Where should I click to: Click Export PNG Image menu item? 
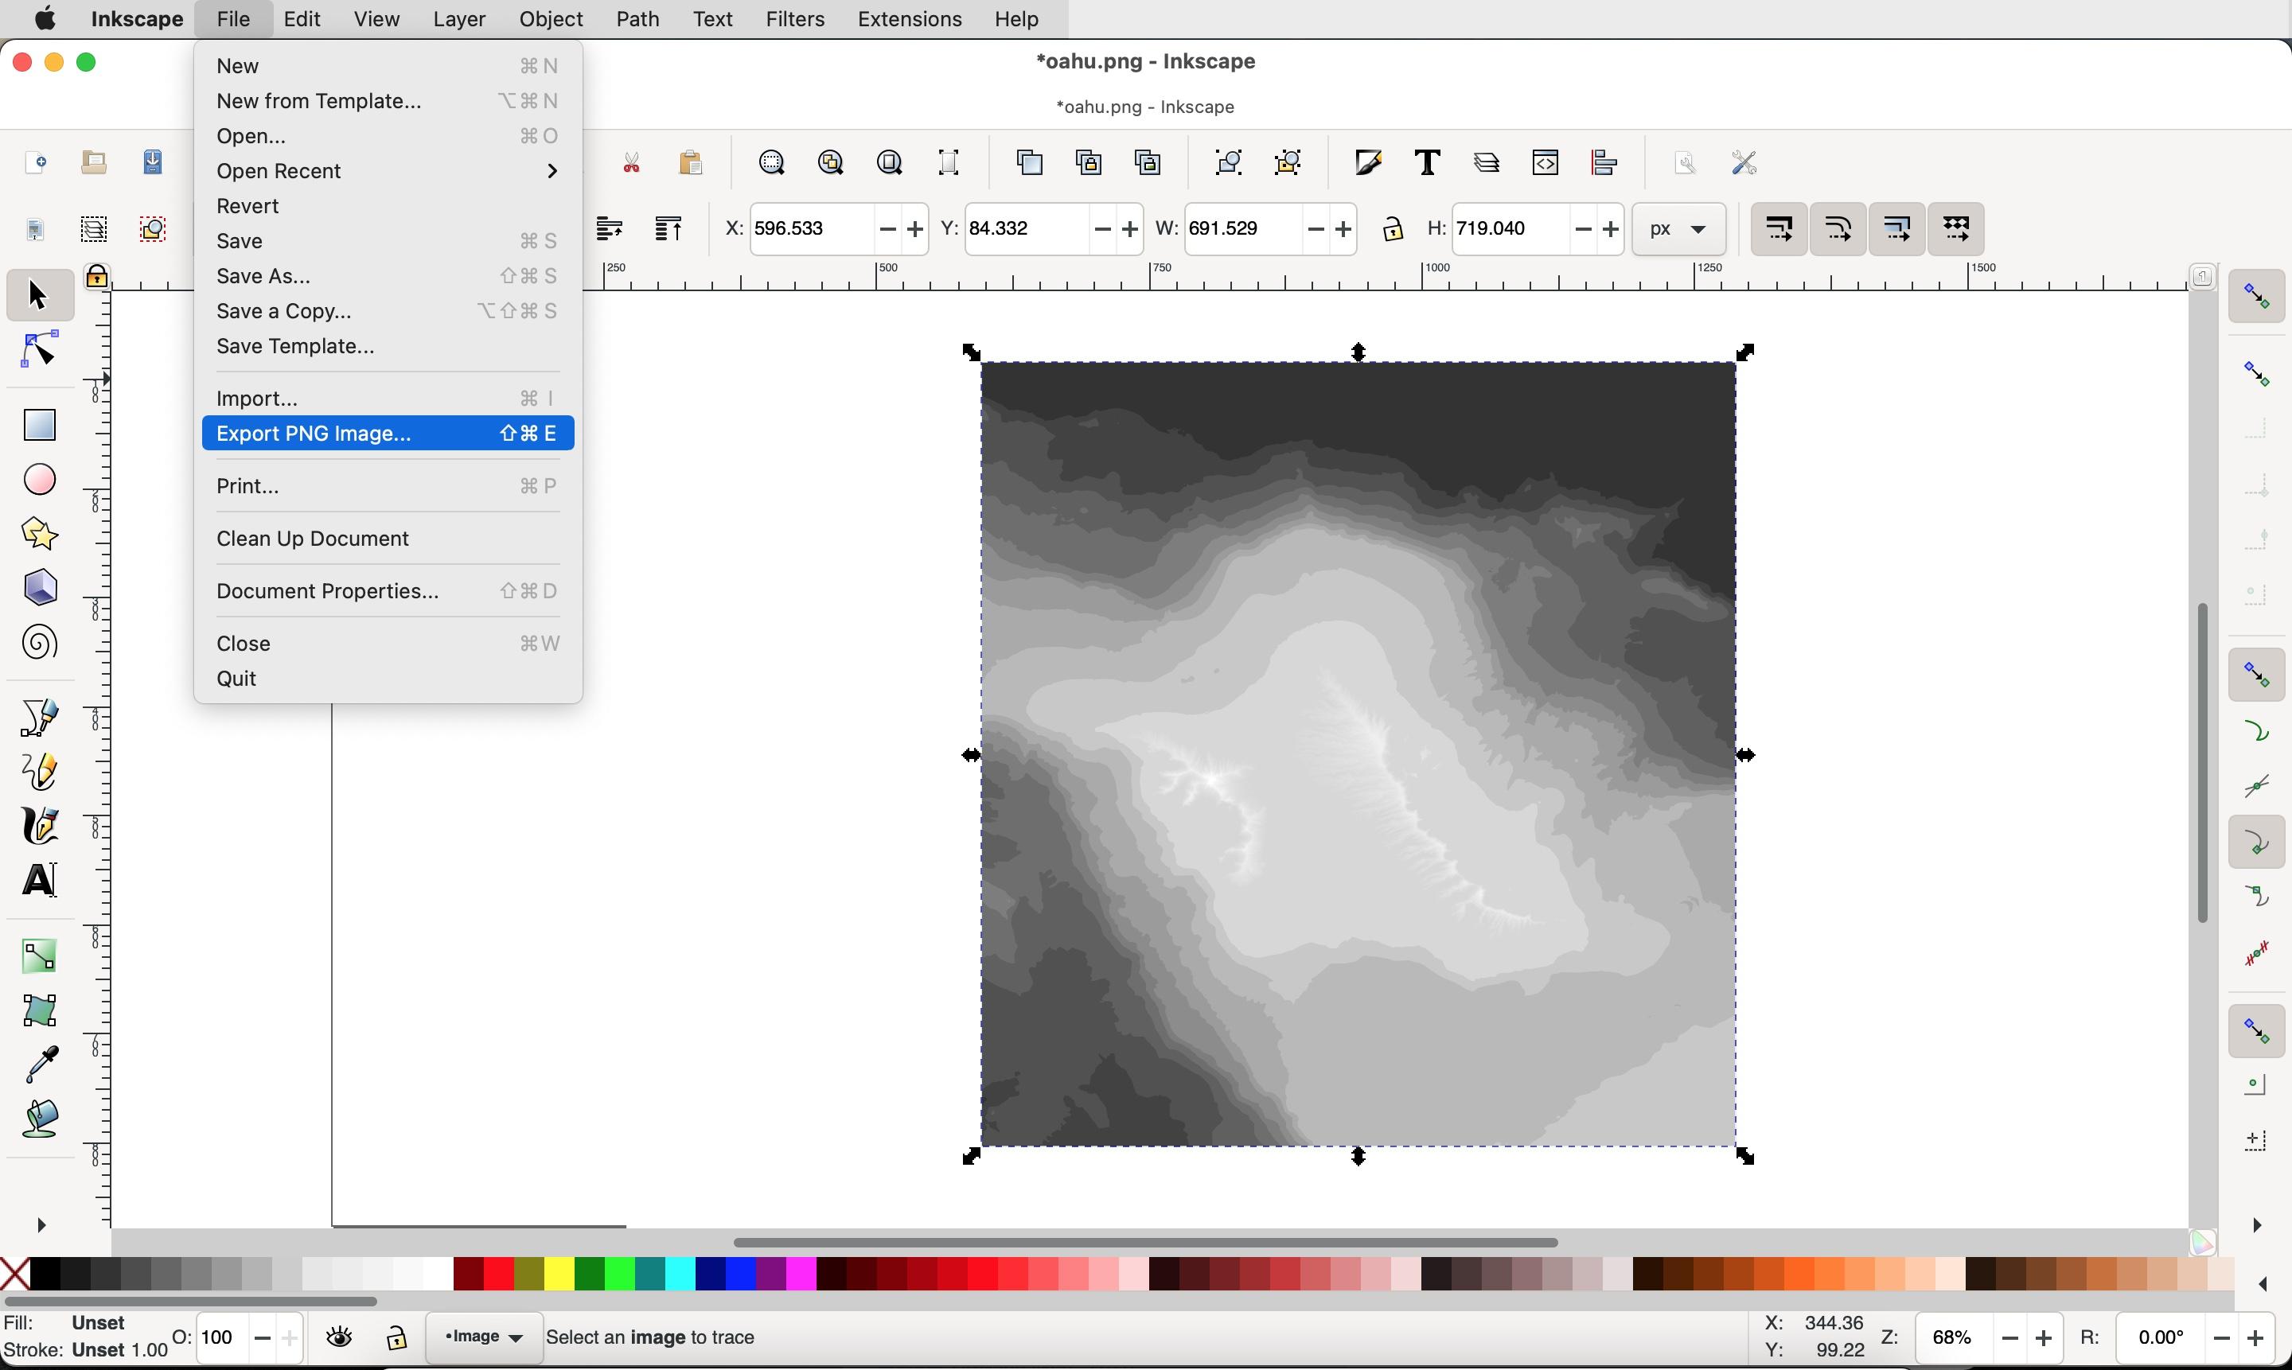tap(314, 432)
